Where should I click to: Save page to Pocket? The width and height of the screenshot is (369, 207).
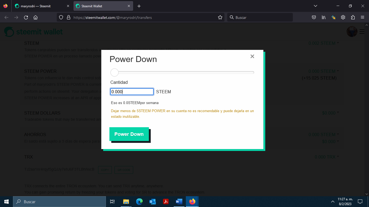click(314, 18)
